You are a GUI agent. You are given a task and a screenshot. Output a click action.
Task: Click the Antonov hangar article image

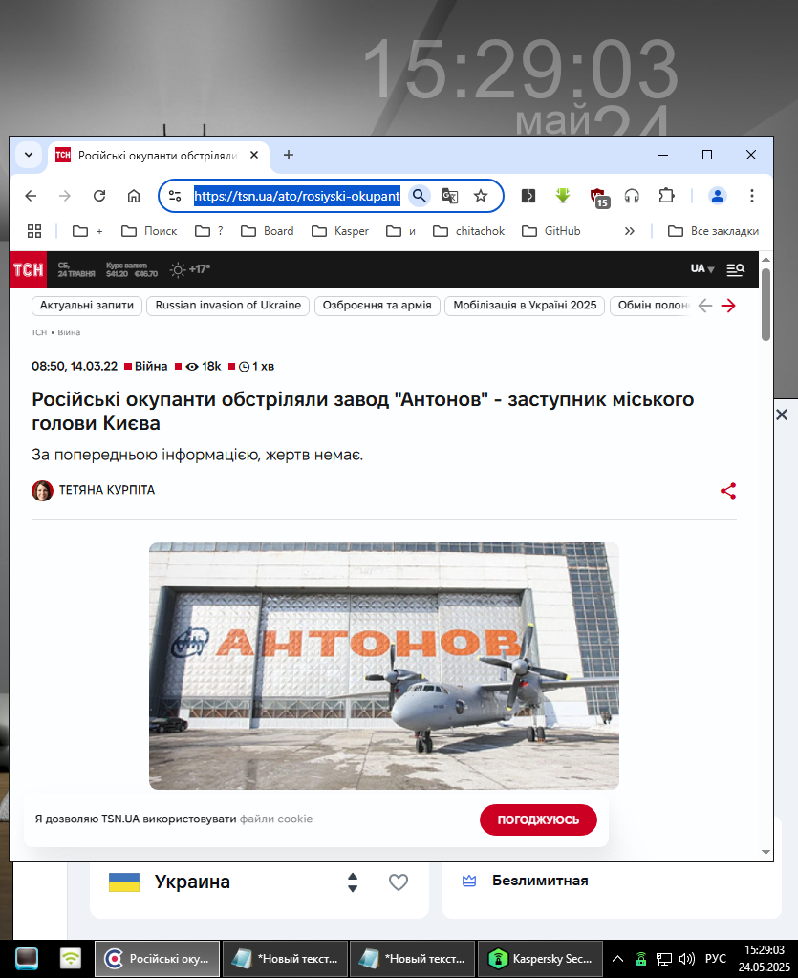pyautogui.click(x=384, y=666)
